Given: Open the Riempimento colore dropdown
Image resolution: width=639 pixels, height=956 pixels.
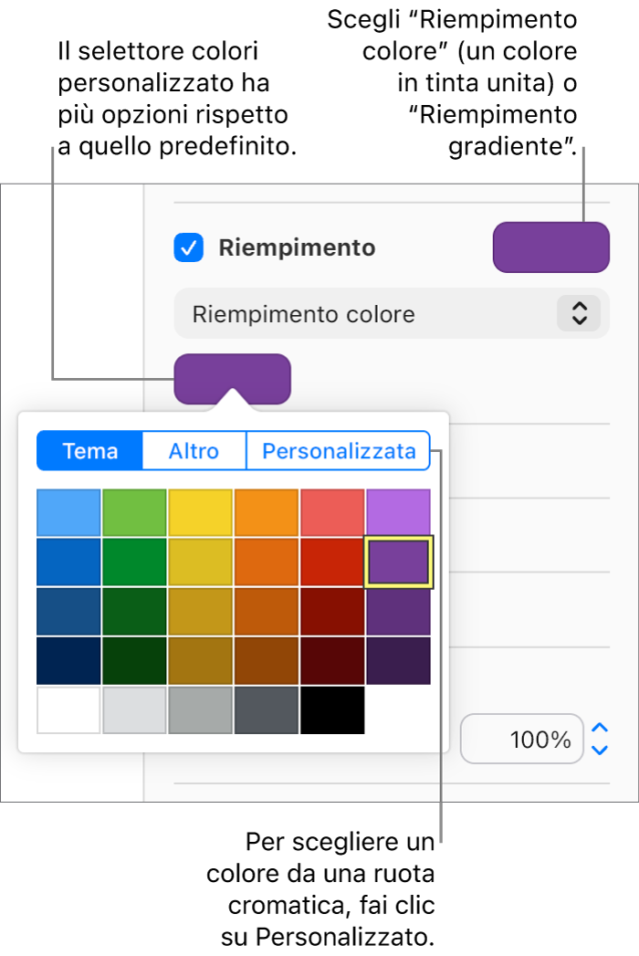Looking at the screenshot, I should click(391, 313).
